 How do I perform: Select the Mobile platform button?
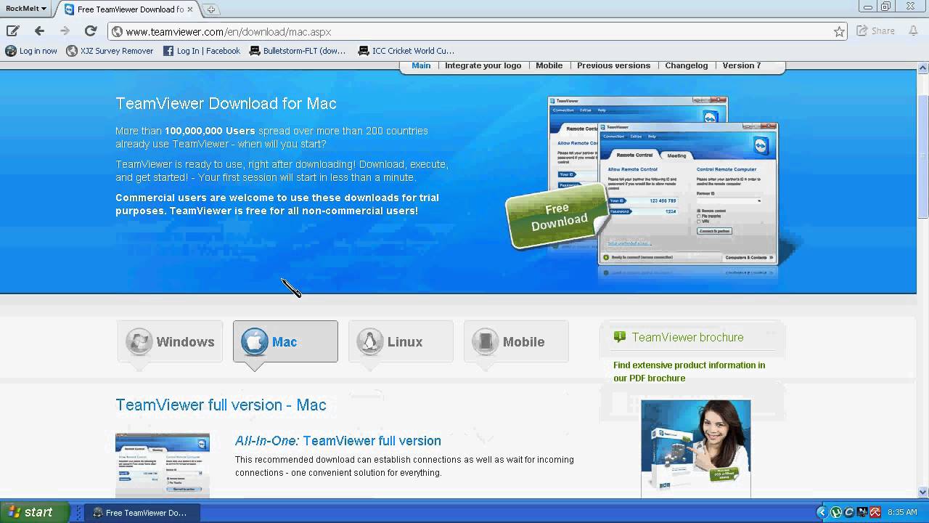tap(516, 341)
